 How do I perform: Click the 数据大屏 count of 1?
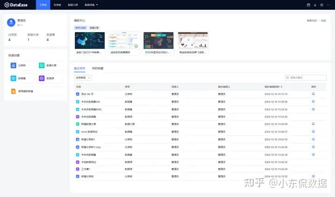28,40
